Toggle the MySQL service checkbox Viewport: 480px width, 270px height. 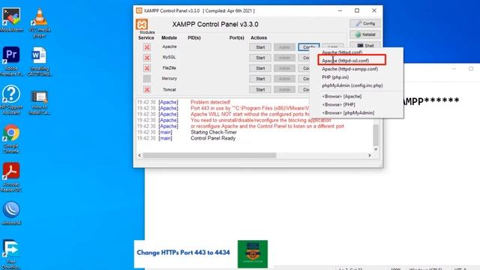coord(147,58)
